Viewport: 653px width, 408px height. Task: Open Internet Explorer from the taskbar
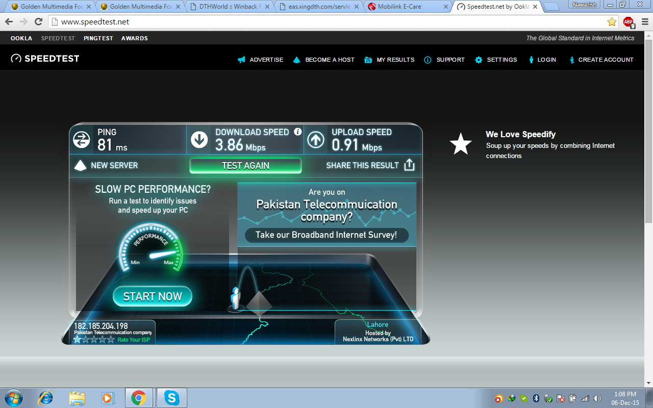(46, 398)
